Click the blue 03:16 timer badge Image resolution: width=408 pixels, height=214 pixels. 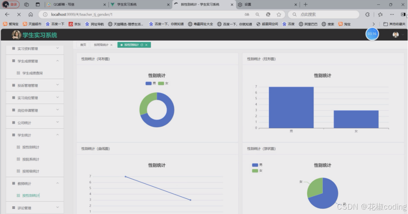pyautogui.click(x=372, y=34)
